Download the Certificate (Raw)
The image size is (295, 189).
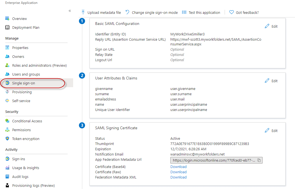click(178, 172)
